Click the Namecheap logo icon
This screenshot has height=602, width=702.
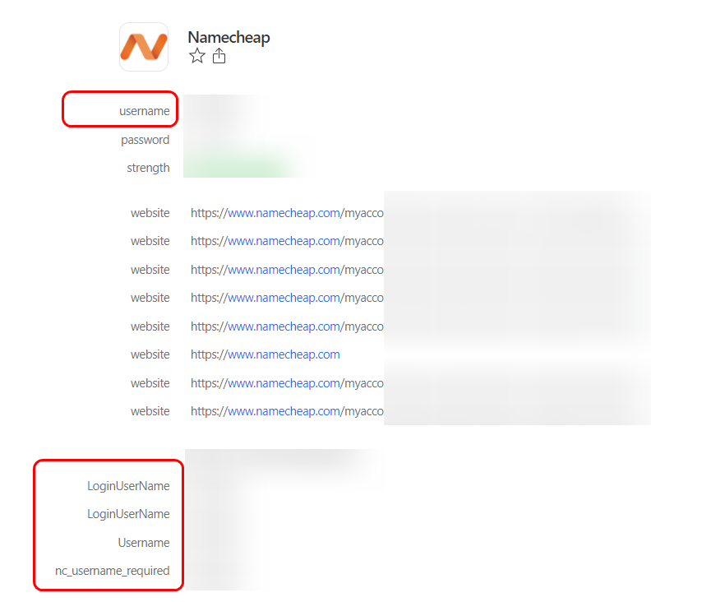tap(144, 47)
